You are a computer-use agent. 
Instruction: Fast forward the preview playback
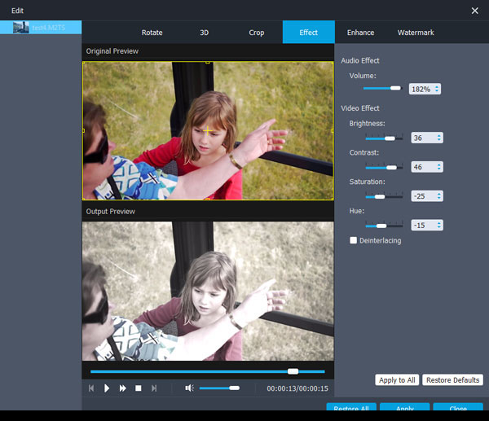click(122, 388)
